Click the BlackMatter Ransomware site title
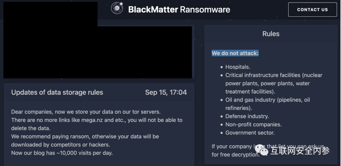 179,9
